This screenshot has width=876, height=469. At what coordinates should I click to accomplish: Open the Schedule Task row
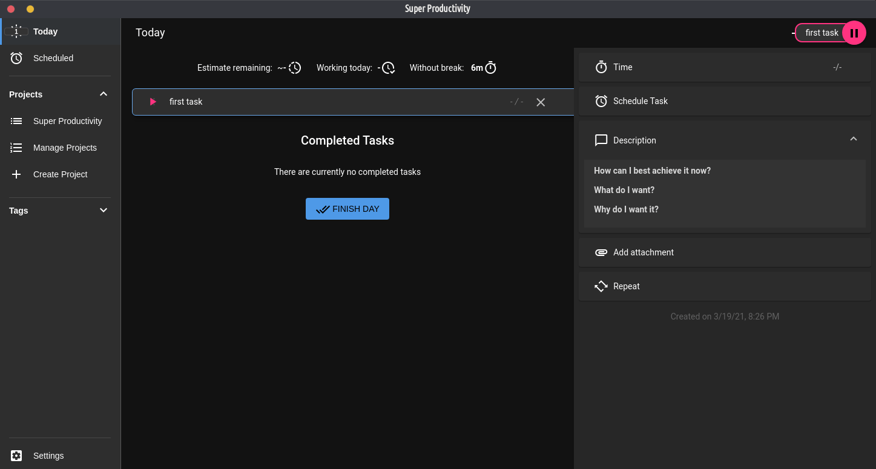tap(725, 101)
